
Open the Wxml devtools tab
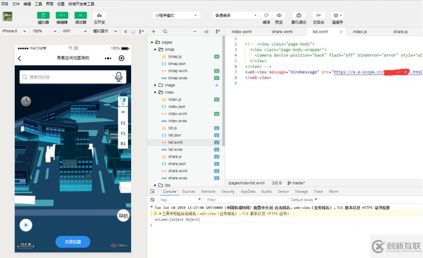(334, 191)
